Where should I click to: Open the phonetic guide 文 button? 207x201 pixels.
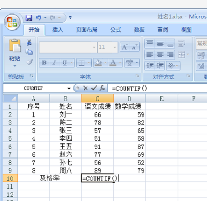click(x=129, y=63)
